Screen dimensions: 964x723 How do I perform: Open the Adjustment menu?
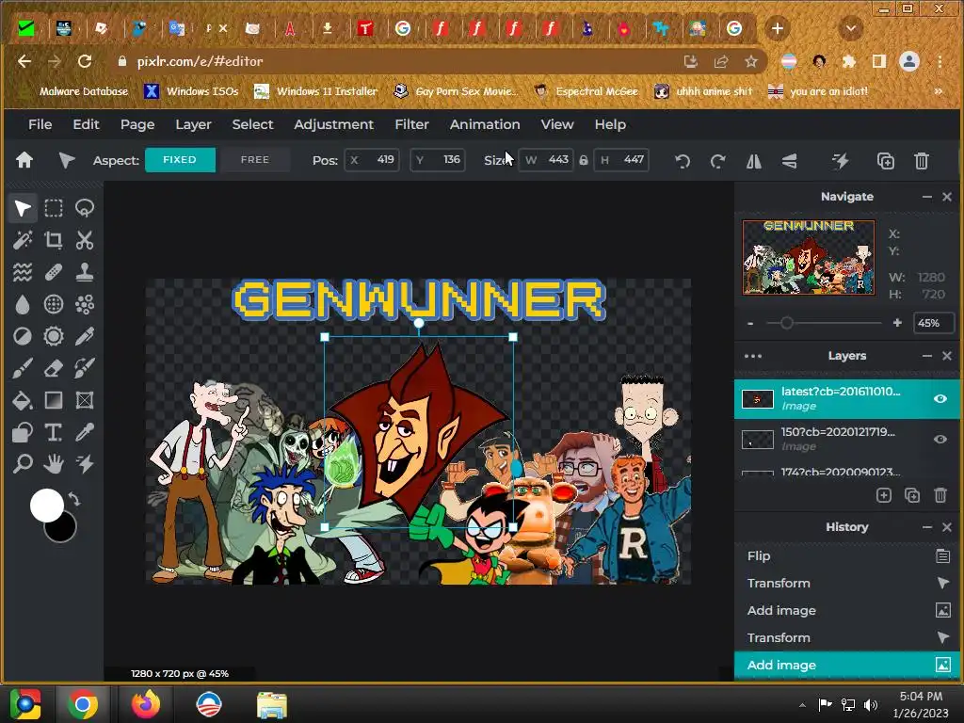(x=334, y=124)
